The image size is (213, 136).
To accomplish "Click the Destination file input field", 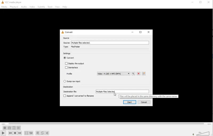I will [122, 92].
